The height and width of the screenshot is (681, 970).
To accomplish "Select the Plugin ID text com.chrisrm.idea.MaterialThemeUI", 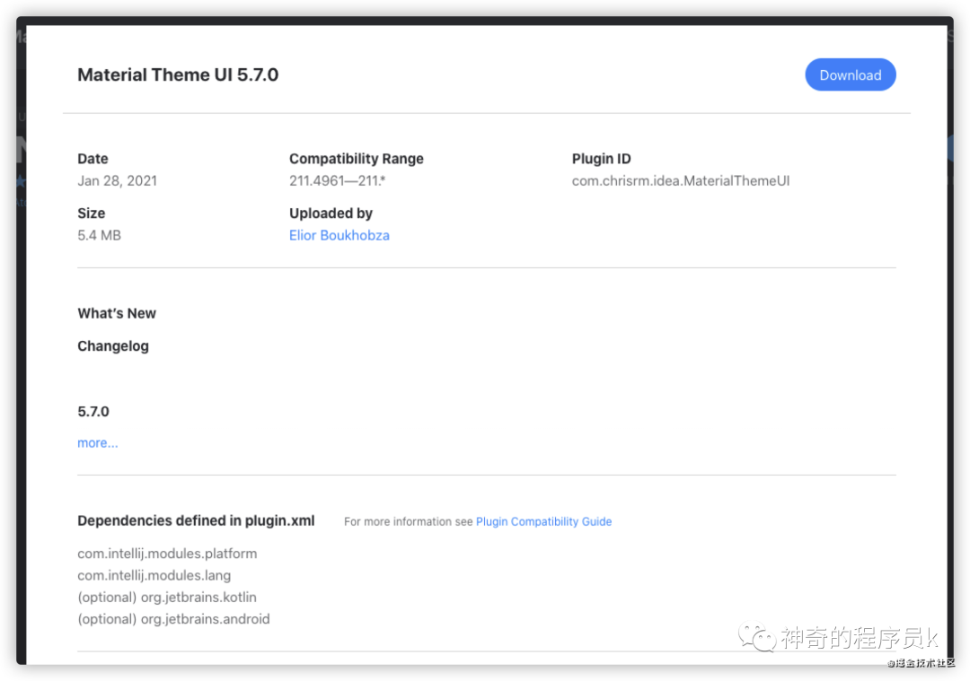I will 681,180.
